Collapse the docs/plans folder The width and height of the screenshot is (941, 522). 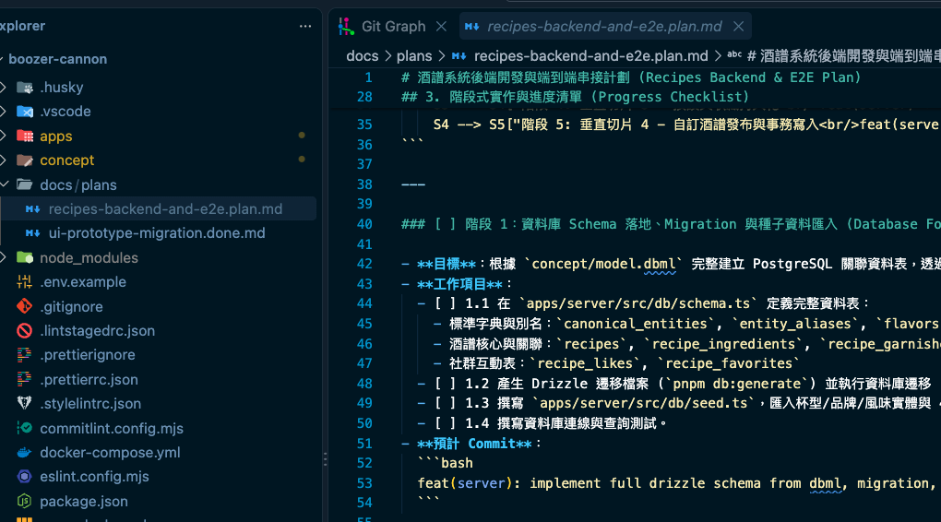pyautogui.click(x=4, y=184)
